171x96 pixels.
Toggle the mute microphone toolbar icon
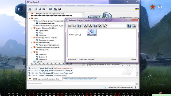(40, 9)
